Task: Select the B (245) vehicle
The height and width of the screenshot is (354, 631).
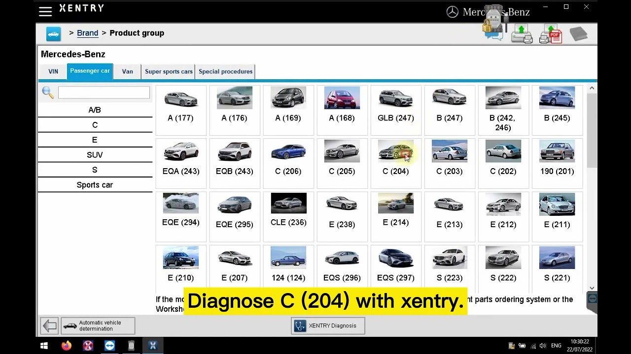Action: point(557,110)
